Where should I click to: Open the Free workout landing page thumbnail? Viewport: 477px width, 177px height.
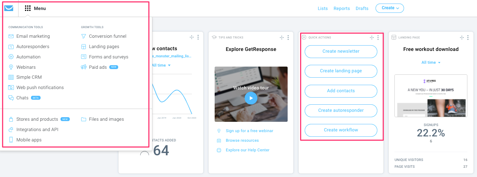431,95
